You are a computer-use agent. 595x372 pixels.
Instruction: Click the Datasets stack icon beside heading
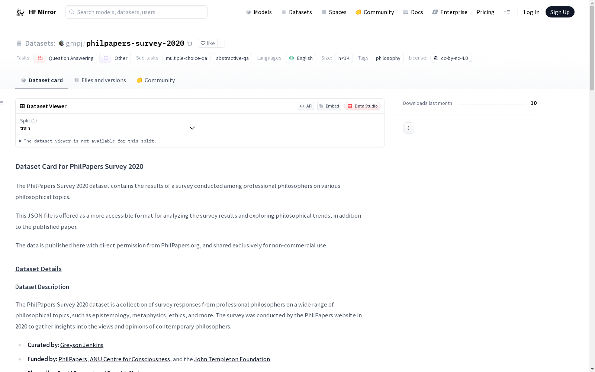[19, 43]
